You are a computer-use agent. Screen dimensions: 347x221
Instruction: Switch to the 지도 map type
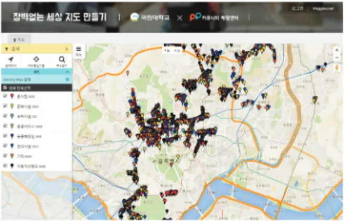click(x=167, y=51)
